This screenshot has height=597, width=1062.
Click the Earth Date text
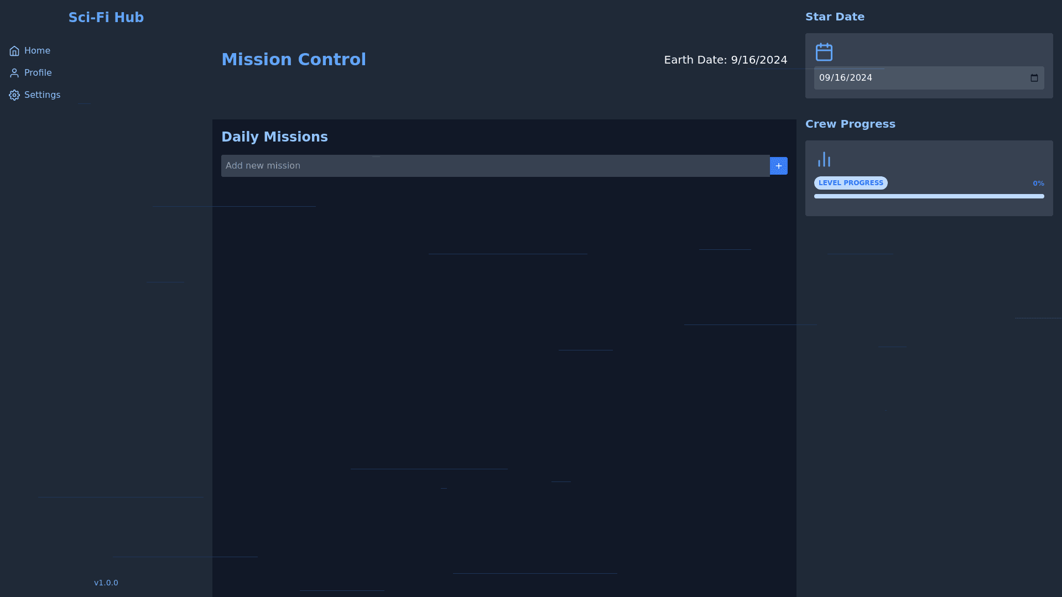(725, 60)
